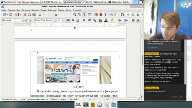192x108 pixels.
Task: Click the Cut scissors icon
Action: (40, 15)
